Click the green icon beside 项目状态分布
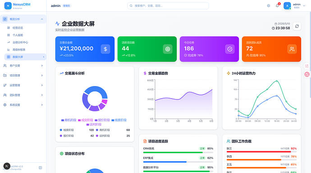311x173 pixels. (61, 154)
